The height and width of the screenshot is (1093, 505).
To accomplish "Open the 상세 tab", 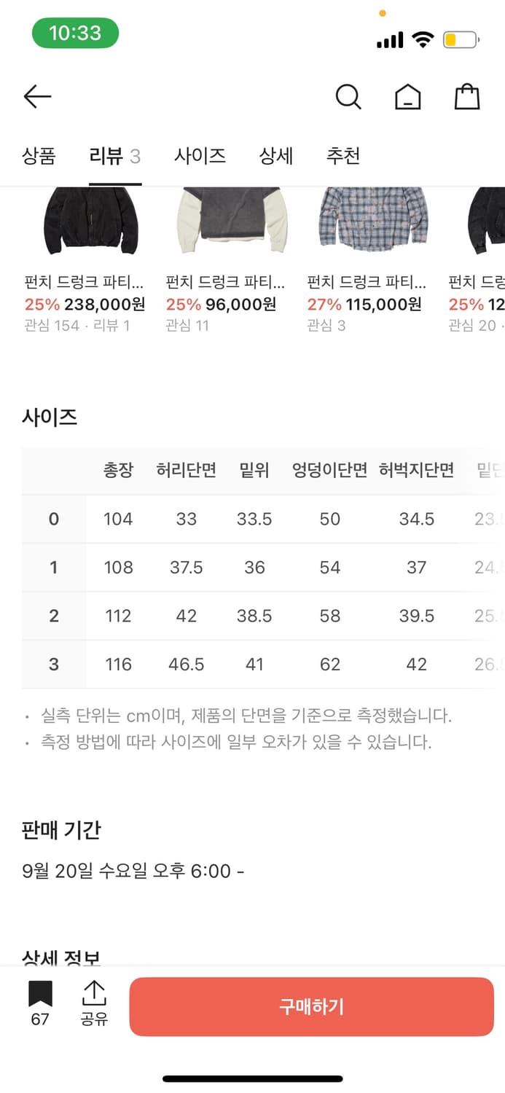I will click(275, 156).
